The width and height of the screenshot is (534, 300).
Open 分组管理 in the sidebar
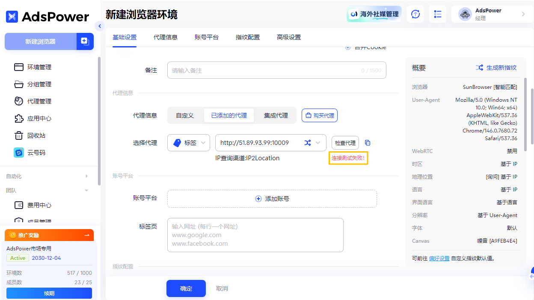[38, 84]
